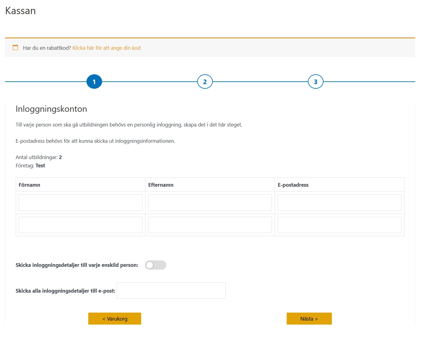Click the coupon icon beside the discount code text
The height and width of the screenshot is (339, 430).
coord(15,48)
